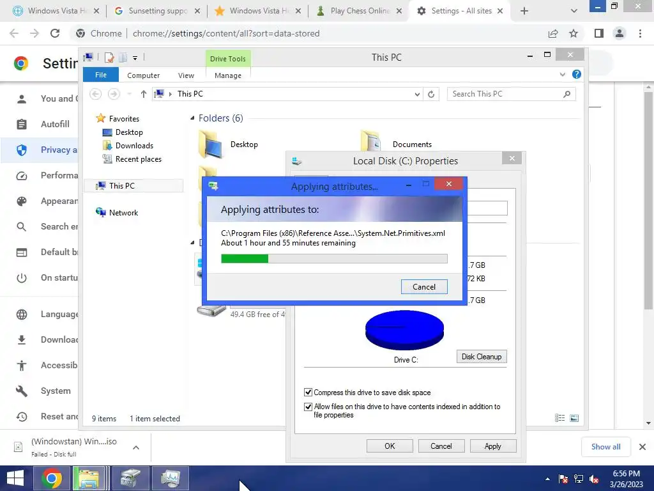
Task: Click the attributes progress bar
Action: (334, 259)
